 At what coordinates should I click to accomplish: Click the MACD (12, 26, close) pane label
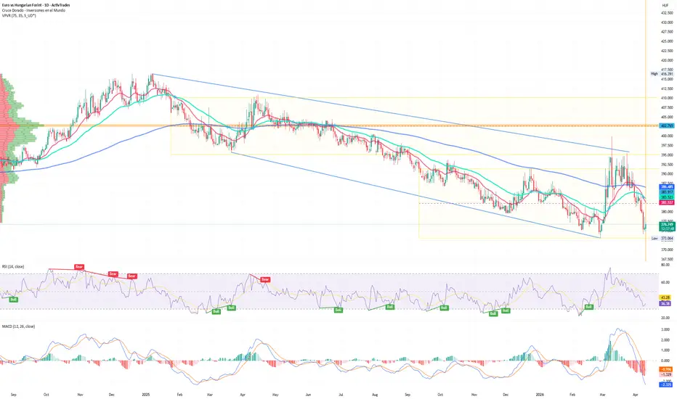[x=18, y=326]
